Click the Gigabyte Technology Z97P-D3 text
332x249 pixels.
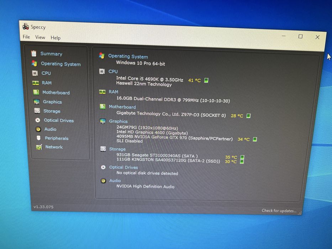click(171, 114)
